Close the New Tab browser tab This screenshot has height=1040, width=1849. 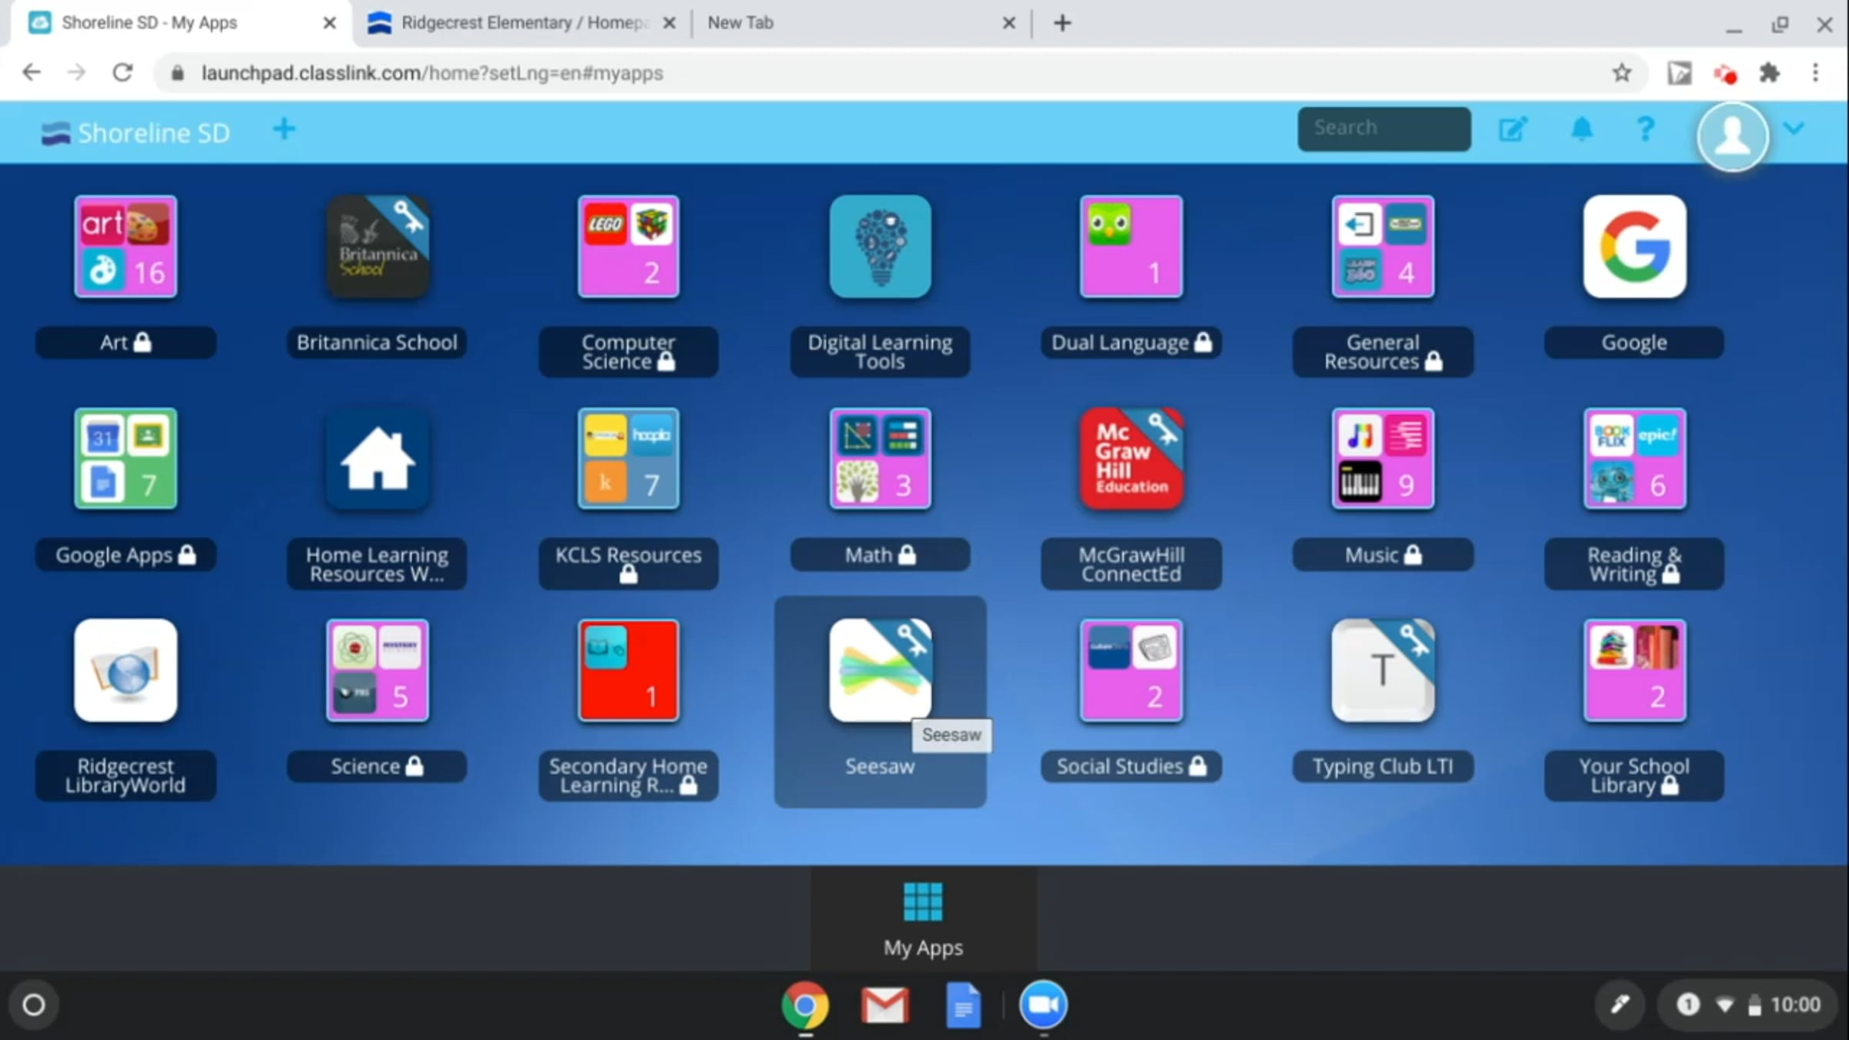coord(1008,23)
